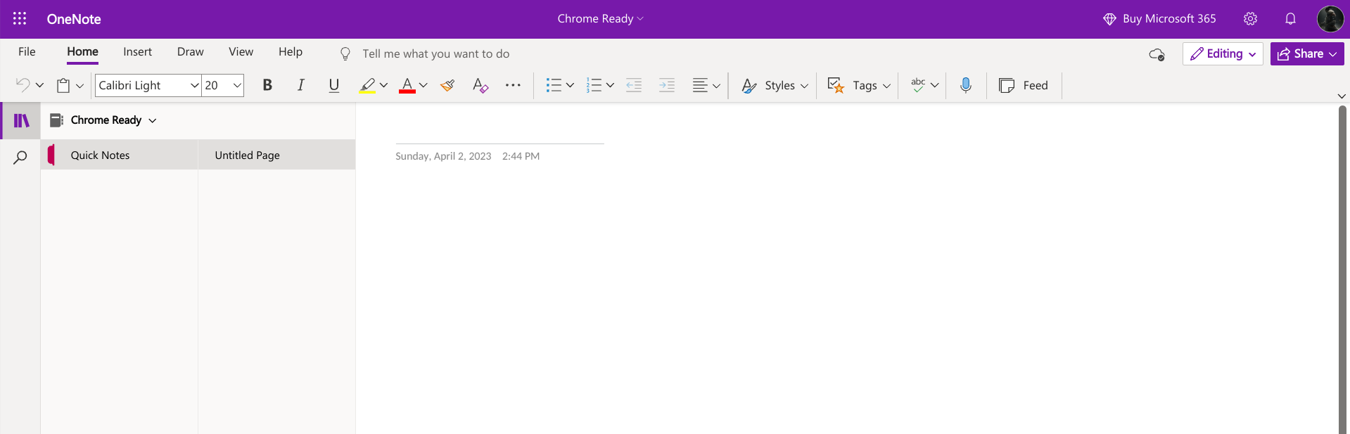Switch to the Draw tab
The height and width of the screenshot is (434, 1350).
(x=191, y=52)
